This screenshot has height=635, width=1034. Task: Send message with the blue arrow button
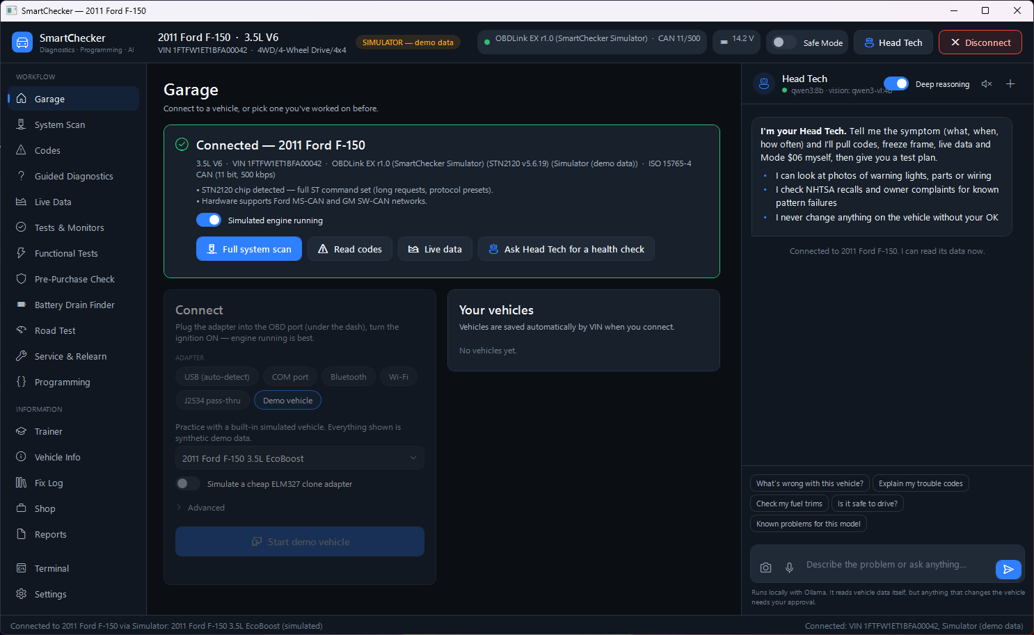[x=1008, y=569]
